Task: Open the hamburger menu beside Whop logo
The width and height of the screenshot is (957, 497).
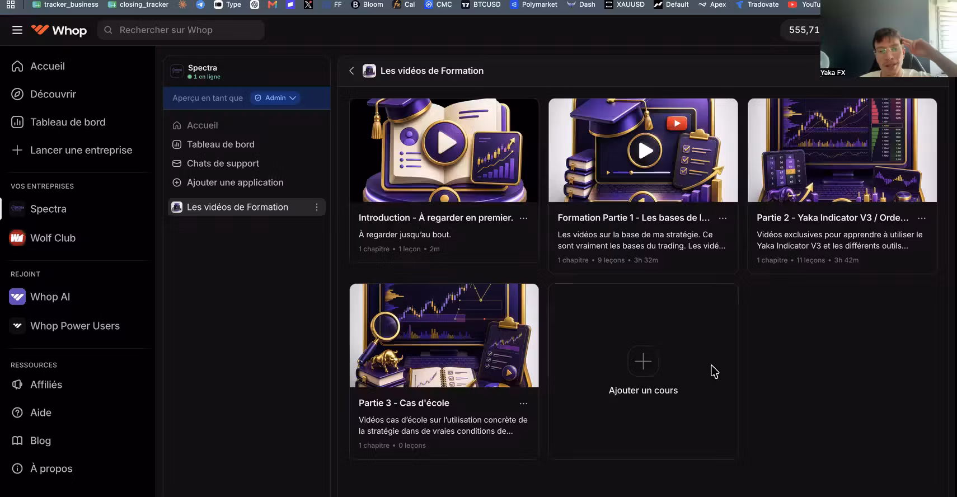Action: (17, 30)
